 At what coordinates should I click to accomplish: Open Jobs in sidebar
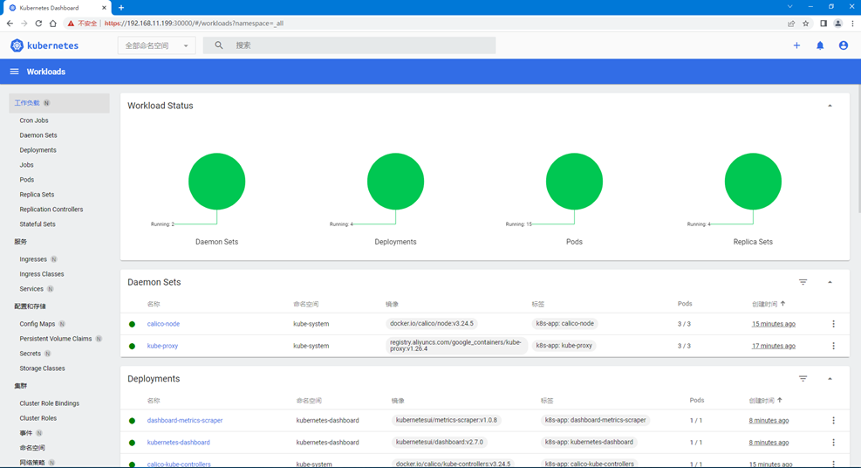point(26,165)
